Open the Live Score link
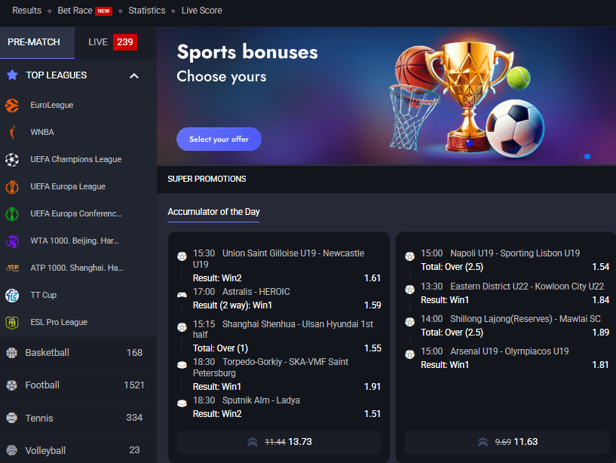616x463 pixels. pos(201,11)
